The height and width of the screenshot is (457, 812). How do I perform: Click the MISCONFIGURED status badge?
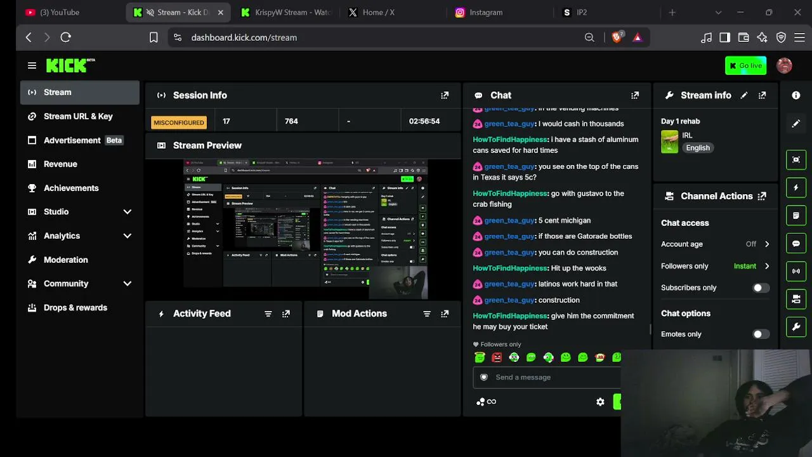tap(179, 122)
